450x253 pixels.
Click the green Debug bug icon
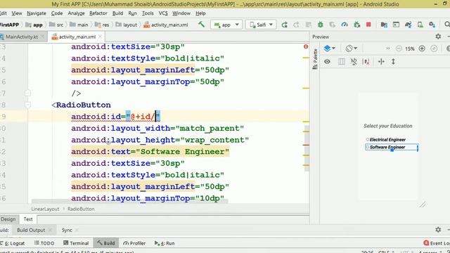click(321, 25)
